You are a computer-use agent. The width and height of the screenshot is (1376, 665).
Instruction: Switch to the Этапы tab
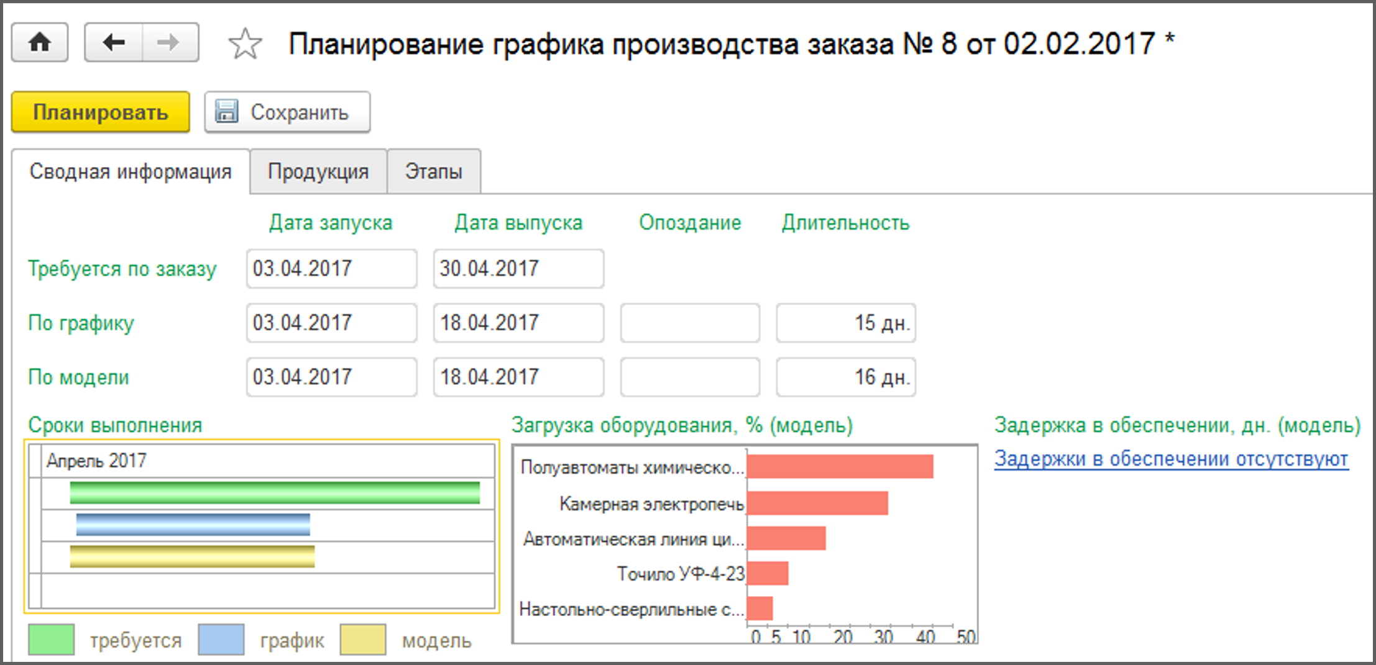point(433,172)
